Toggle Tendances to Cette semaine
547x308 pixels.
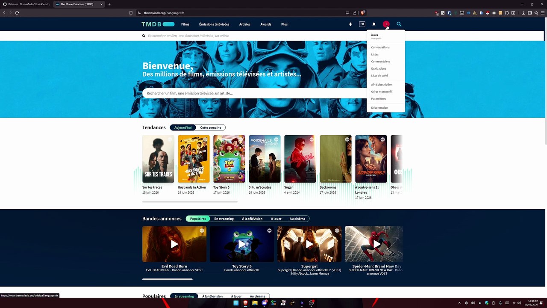211,127
